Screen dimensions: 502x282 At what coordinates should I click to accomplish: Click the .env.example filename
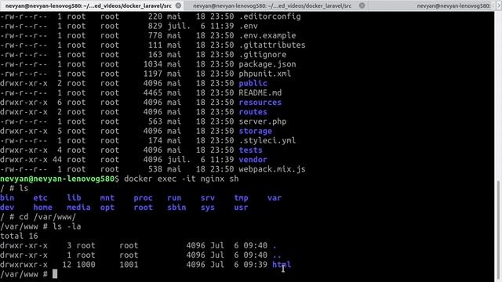coord(267,35)
